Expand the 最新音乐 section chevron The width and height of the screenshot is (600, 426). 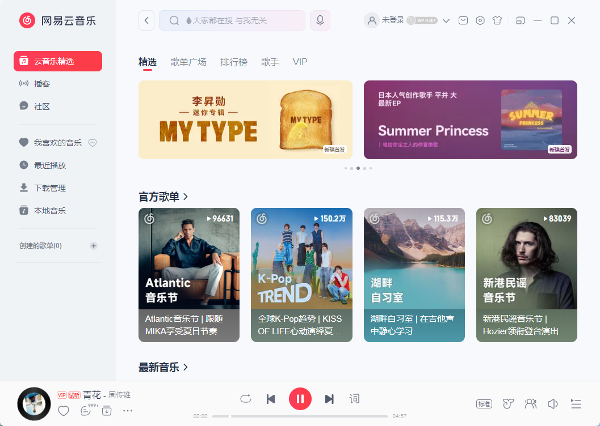(186, 367)
